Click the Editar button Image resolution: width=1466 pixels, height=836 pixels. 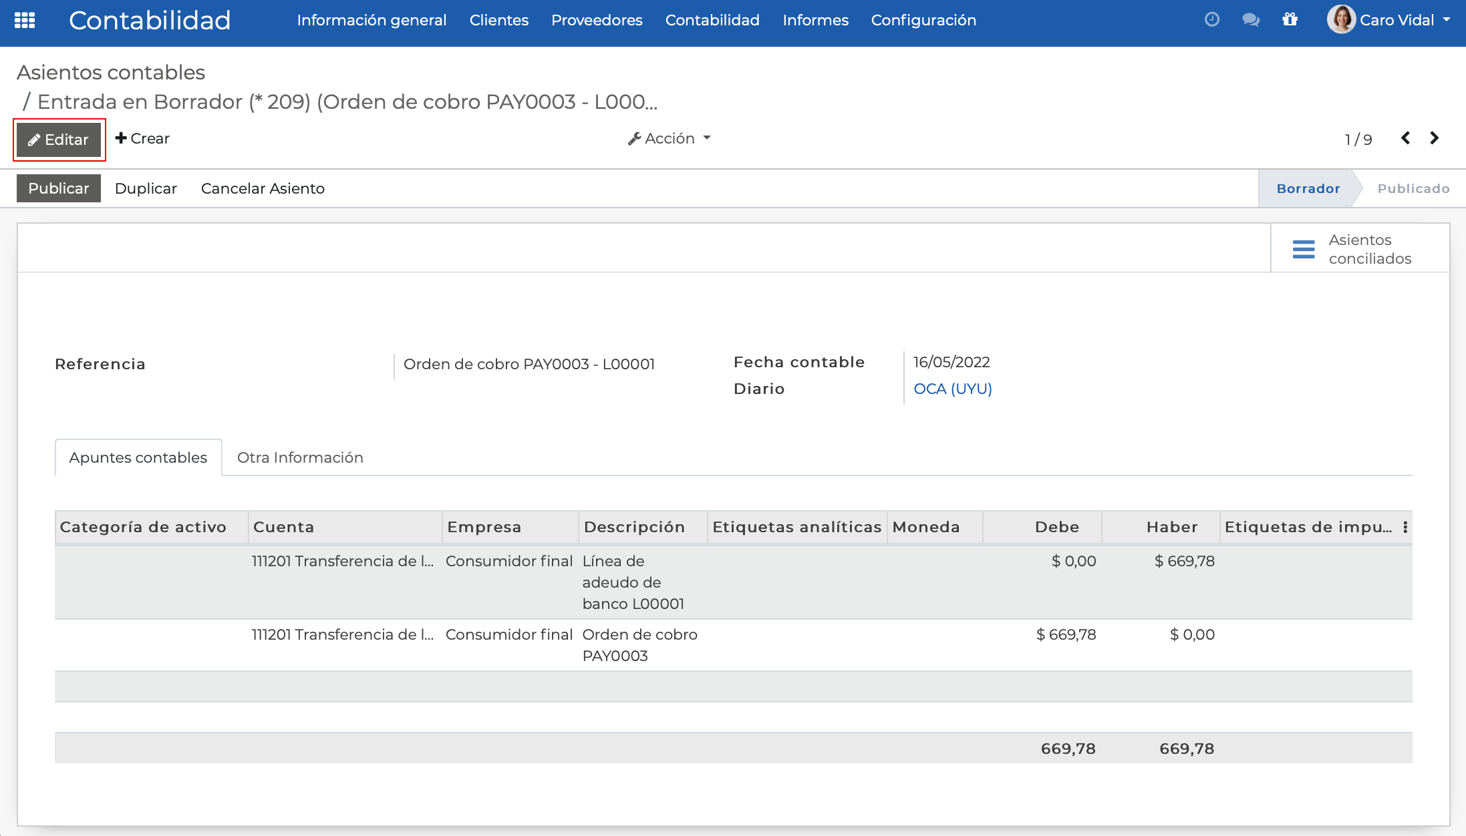pyautogui.click(x=59, y=140)
